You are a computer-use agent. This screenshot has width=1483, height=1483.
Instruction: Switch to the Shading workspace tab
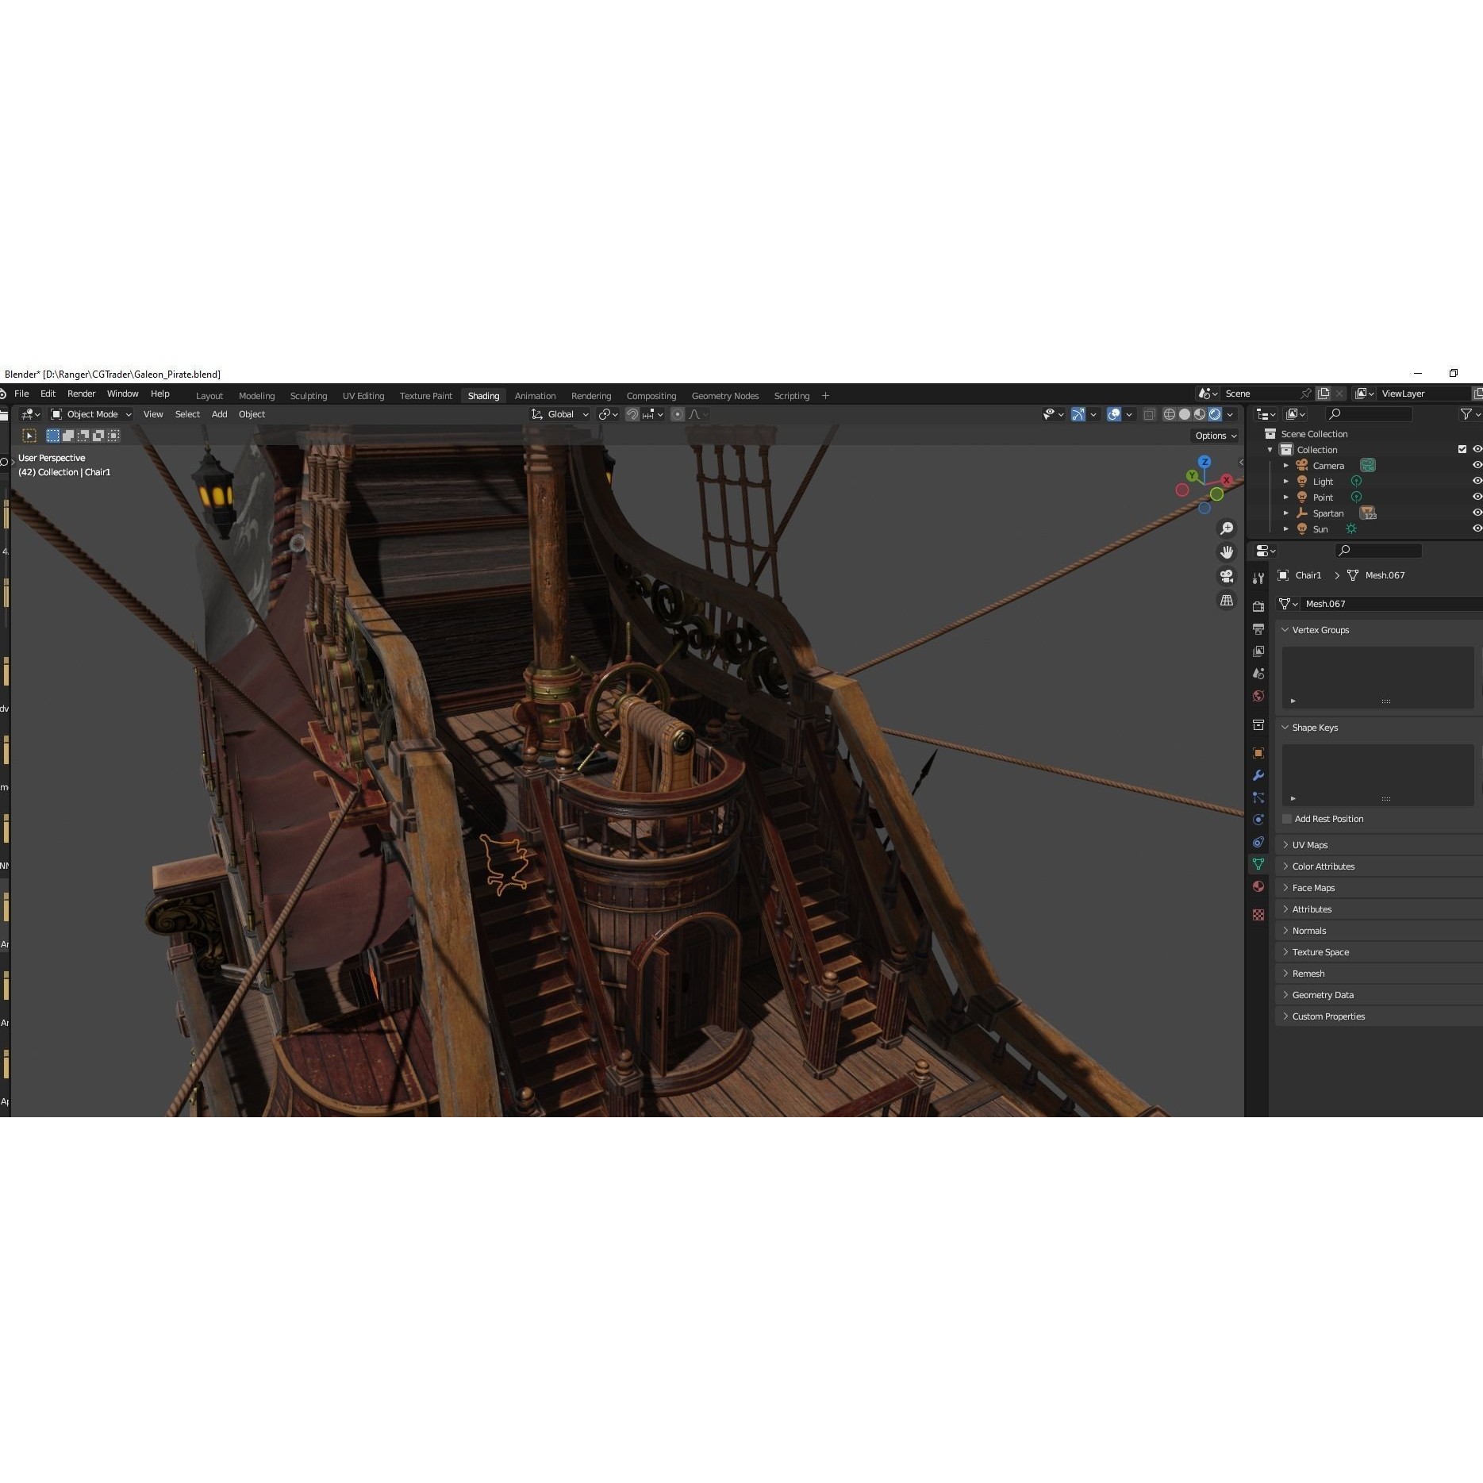click(483, 395)
